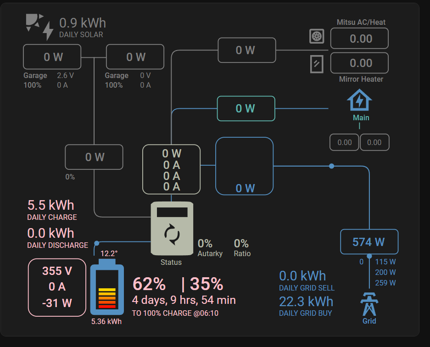The image size is (430, 347).
Task: Select the fan icon for Mitsu AC/Heat
Action: coord(317,36)
